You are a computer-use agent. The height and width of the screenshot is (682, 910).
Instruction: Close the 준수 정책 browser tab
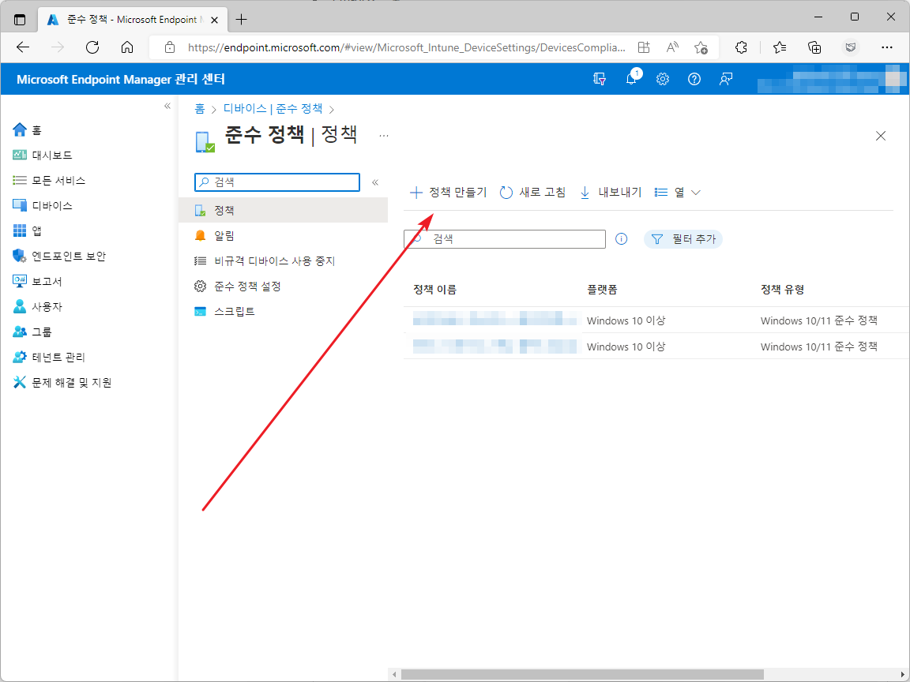pyautogui.click(x=215, y=19)
